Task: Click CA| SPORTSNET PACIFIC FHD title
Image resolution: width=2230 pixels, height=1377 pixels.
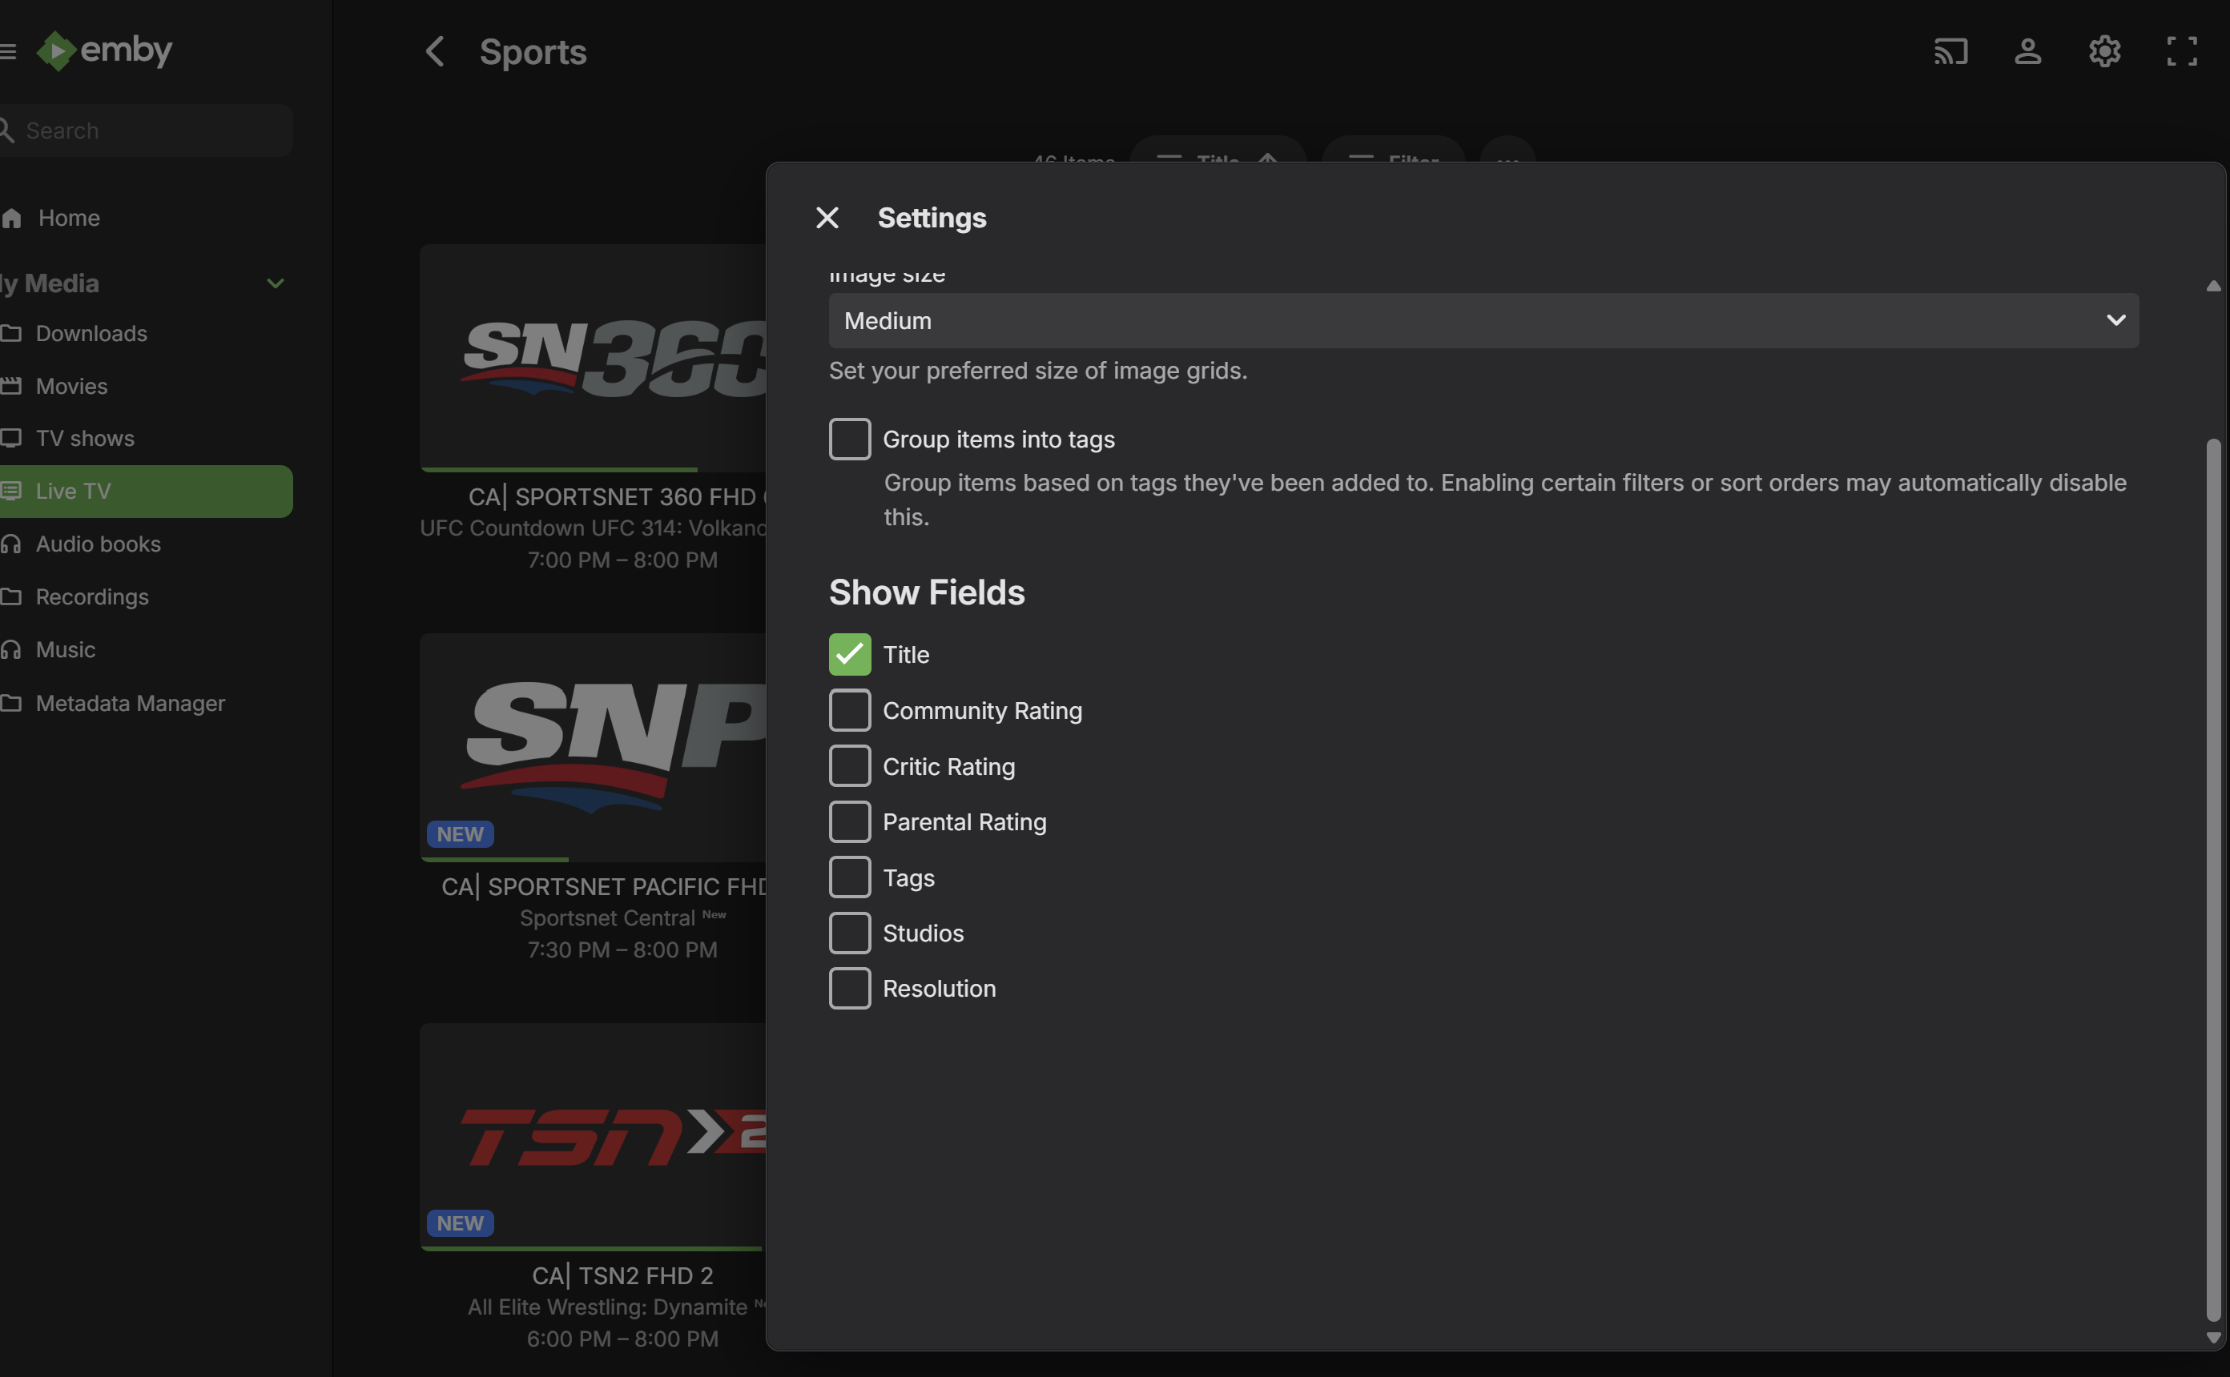Action: click(x=603, y=886)
